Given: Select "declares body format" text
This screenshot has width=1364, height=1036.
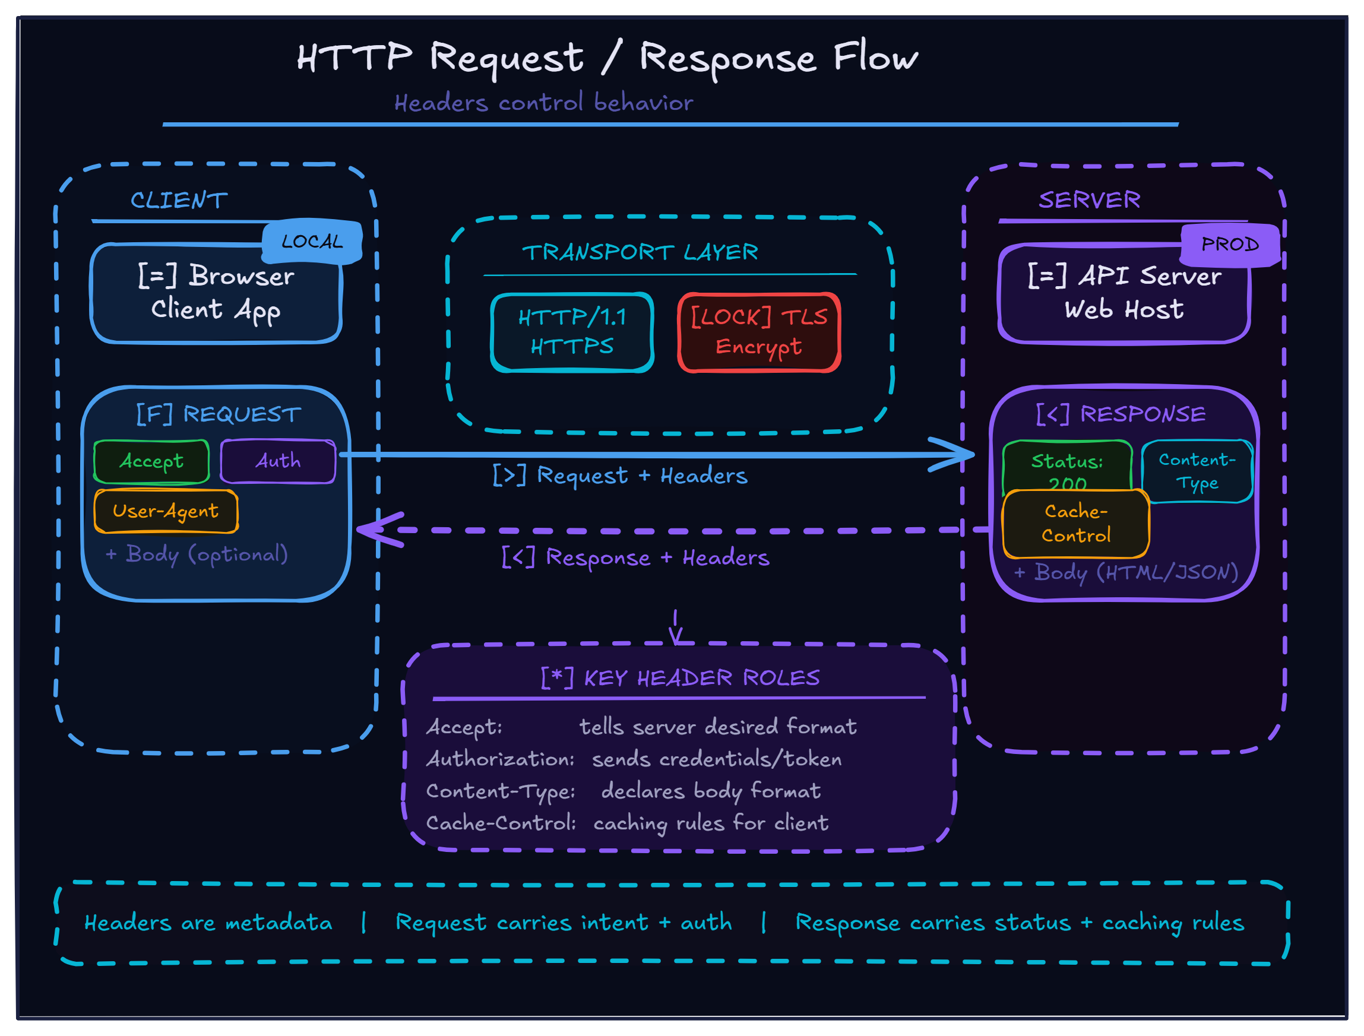Looking at the screenshot, I should click(711, 791).
